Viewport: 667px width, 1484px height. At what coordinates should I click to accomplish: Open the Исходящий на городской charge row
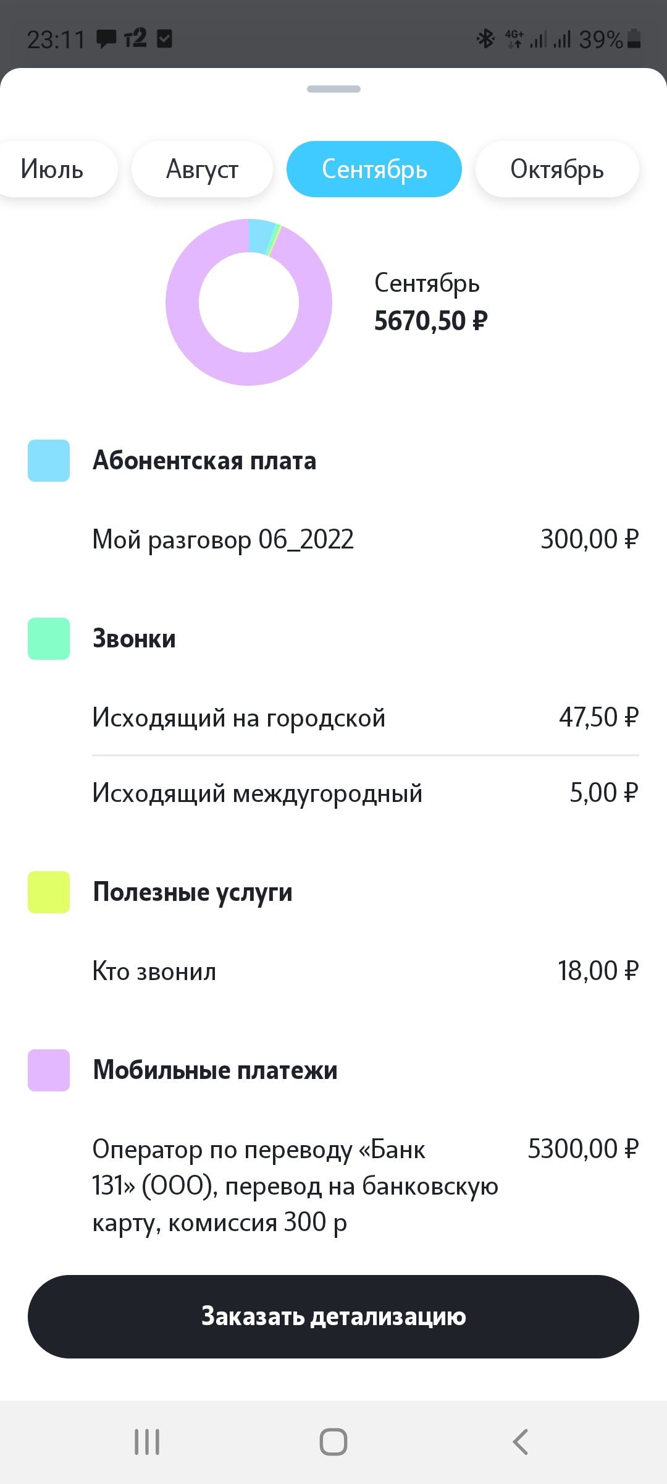[x=366, y=717]
